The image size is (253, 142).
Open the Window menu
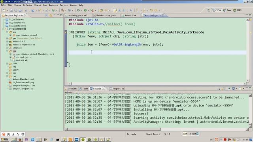tap(73, 5)
